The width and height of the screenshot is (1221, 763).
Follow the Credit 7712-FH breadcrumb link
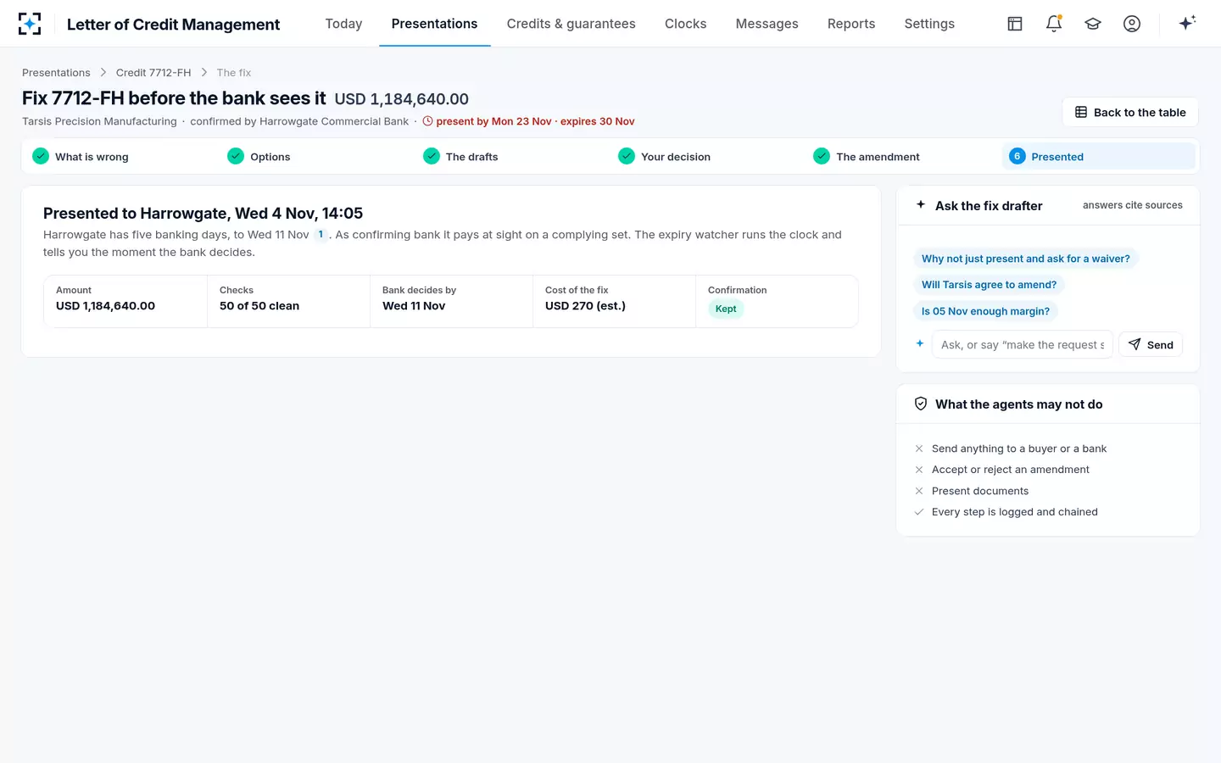(153, 73)
